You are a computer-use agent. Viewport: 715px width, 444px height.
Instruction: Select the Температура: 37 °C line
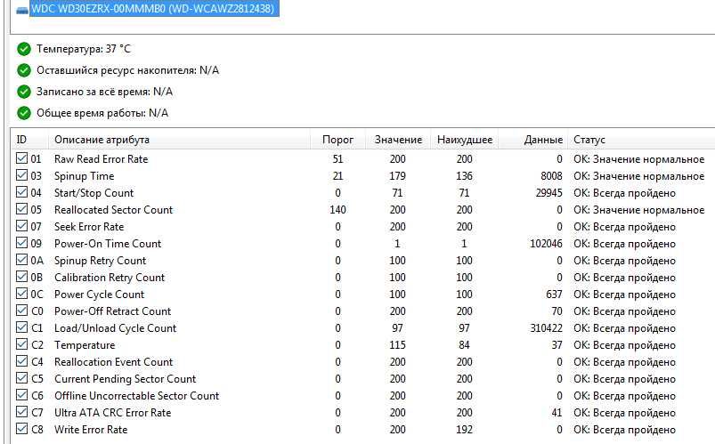(84, 49)
